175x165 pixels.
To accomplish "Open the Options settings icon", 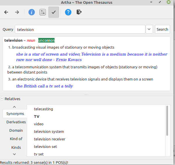I will pos(43,12).
